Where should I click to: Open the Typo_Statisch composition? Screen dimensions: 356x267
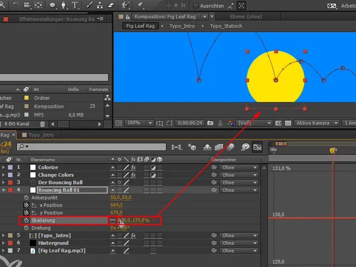[x=226, y=26]
